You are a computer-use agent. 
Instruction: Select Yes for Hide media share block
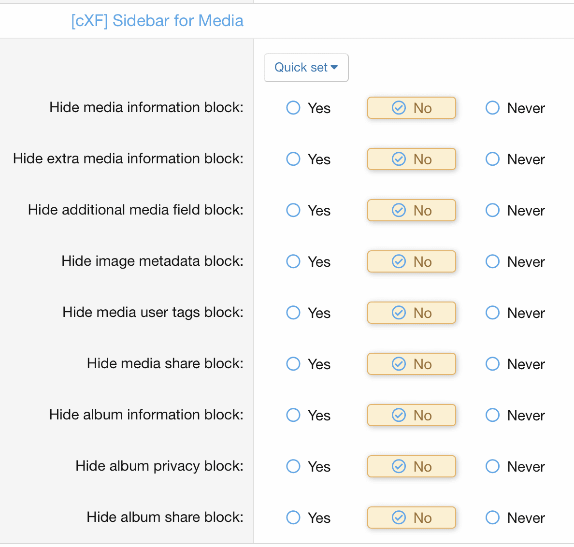293,364
